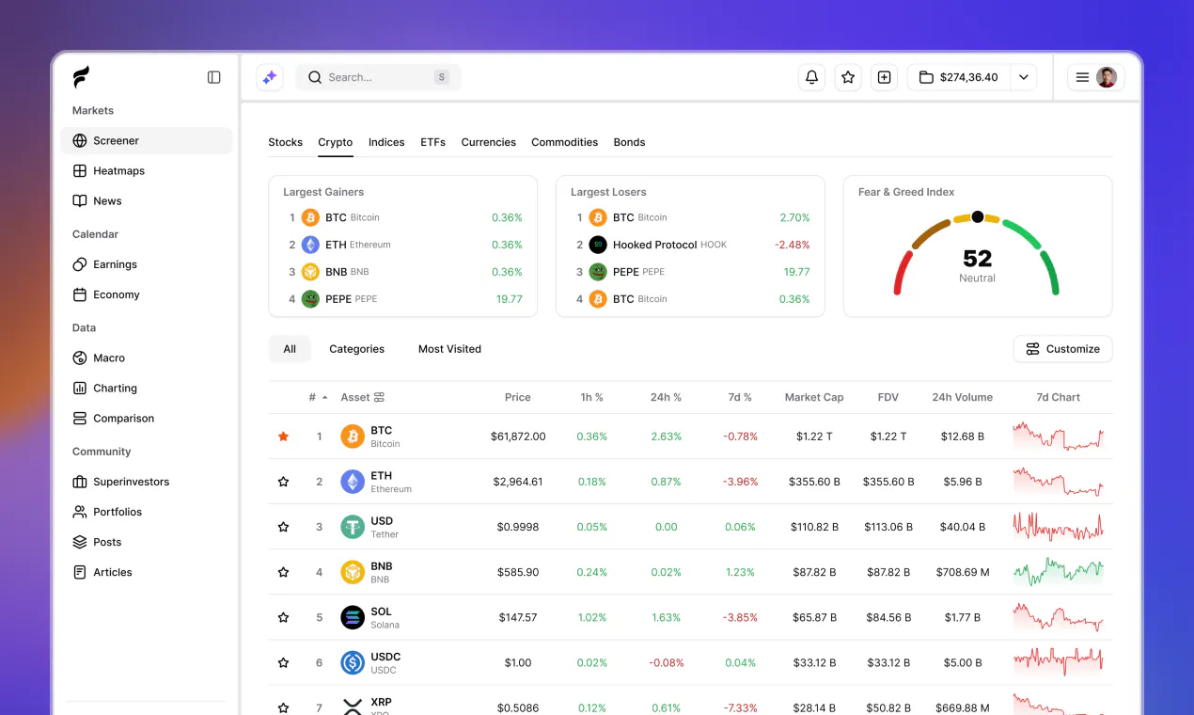This screenshot has width=1194, height=715.
Task: Sort by the # rank column arrow
Action: coord(325,398)
